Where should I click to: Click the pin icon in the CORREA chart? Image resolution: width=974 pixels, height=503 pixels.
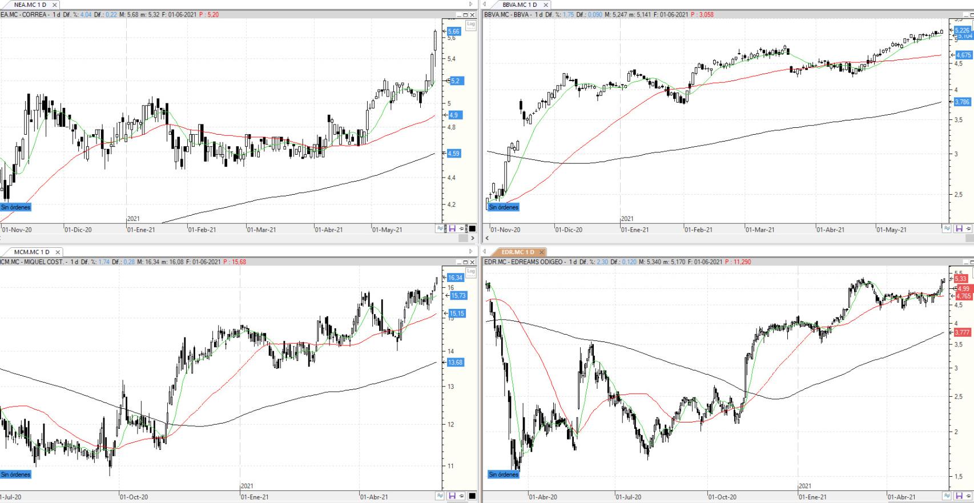[x=462, y=228]
